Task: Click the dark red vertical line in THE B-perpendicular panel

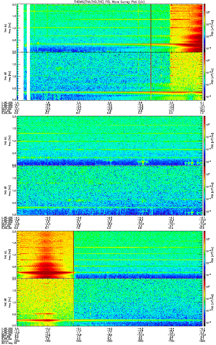Action: [x=74, y=255]
